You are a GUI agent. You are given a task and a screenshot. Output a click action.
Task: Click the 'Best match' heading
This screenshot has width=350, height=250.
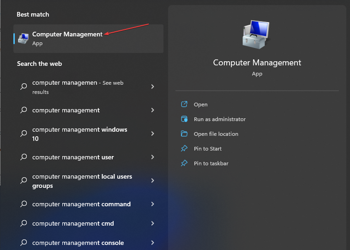pyautogui.click(x=33, y=14)
